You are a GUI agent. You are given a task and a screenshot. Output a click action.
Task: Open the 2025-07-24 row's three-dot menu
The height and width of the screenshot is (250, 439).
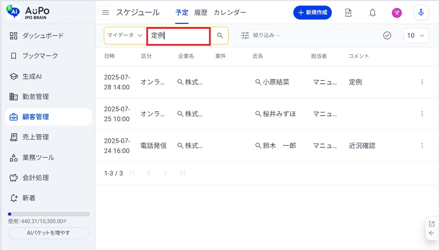[422, 146]
